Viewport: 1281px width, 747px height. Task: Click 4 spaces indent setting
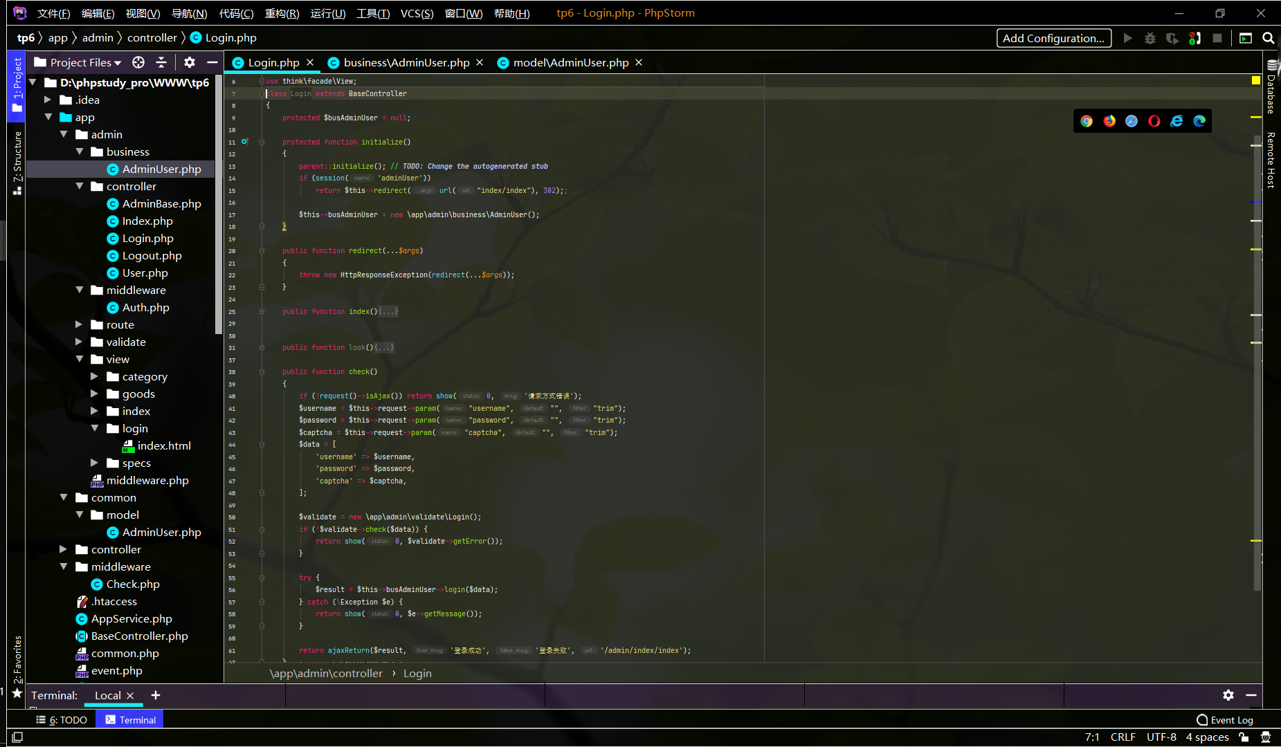(1208, 737)
